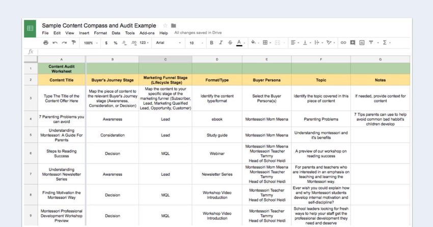The width and height of the screenshot is (433, 227).
Task: Click the Filter icon
Action: click(371, 42)
